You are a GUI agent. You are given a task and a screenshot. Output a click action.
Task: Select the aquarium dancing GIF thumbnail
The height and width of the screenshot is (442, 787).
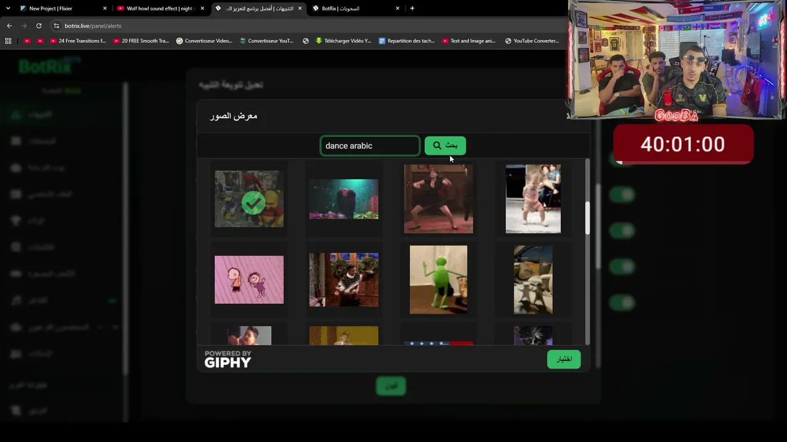(344, 199)
